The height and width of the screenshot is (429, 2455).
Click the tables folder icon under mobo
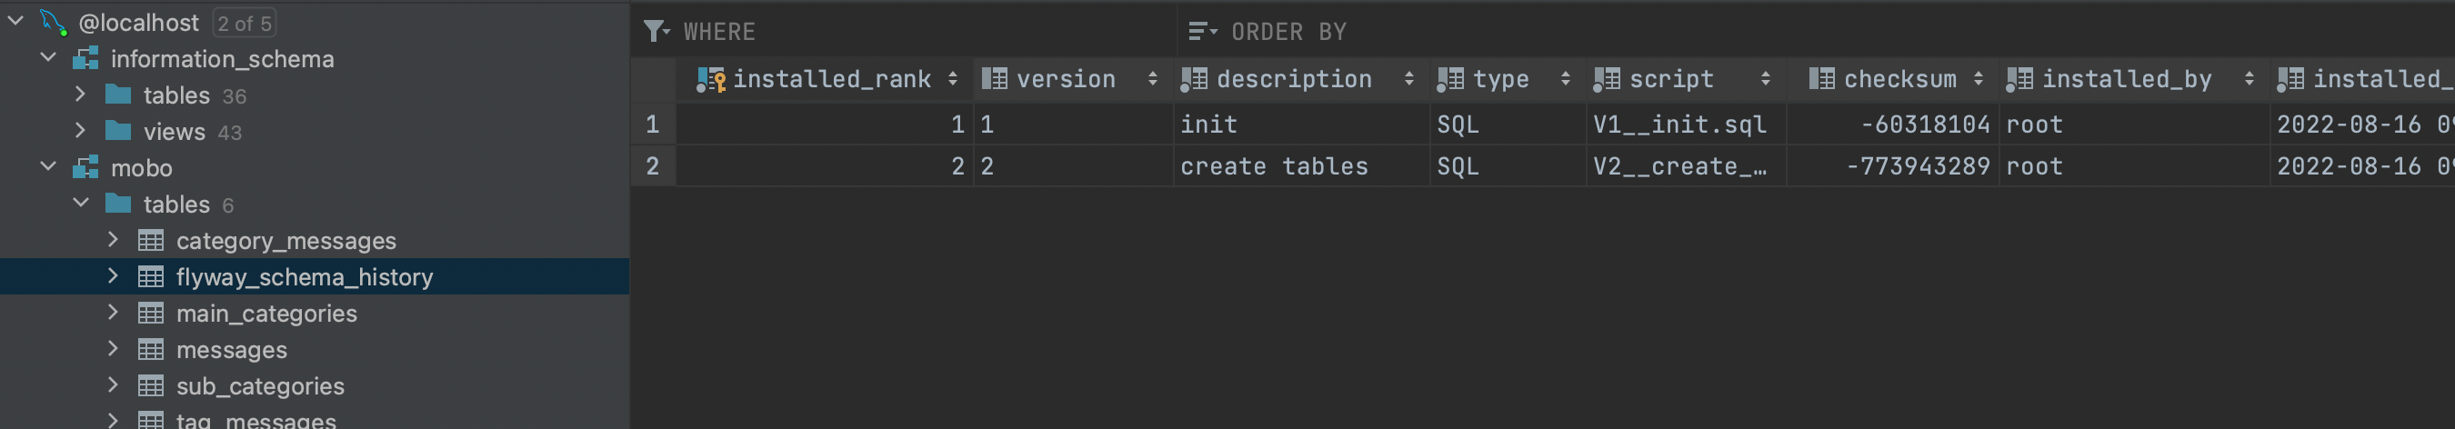(x=118, y=203)
